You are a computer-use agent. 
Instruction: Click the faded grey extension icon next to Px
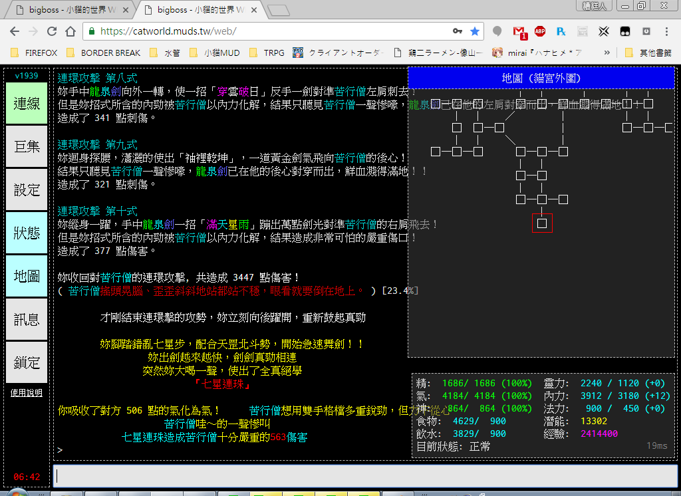[583, 31]
